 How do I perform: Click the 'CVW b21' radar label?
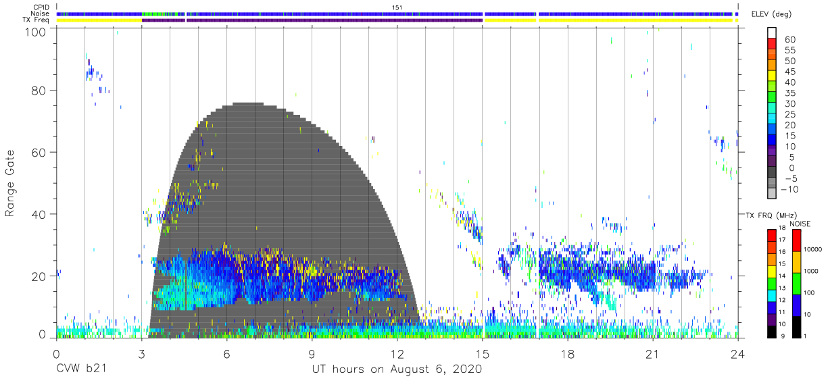[x=80, y=369]
